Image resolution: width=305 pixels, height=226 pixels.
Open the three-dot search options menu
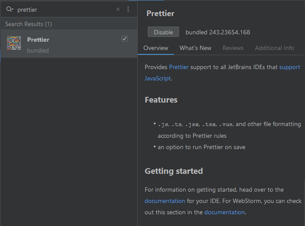[128, 9]
